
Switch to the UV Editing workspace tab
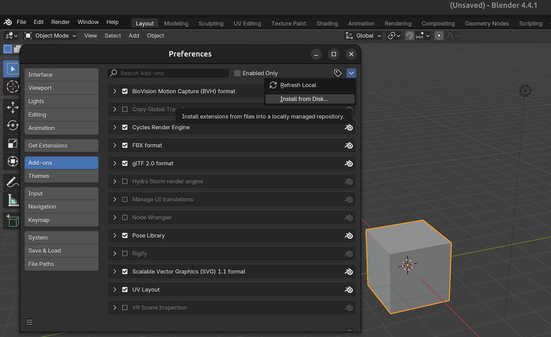click(247, 23)
